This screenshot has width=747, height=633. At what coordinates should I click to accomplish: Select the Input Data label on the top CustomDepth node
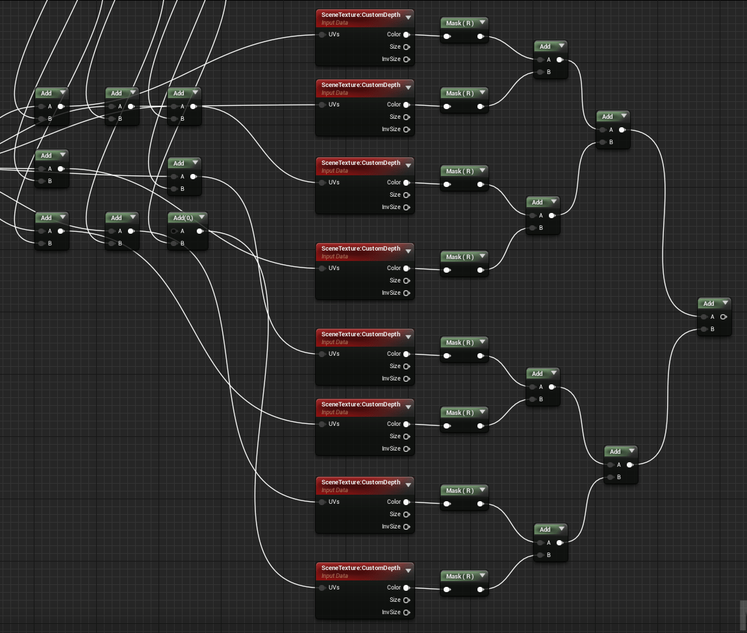coord(334,23)
